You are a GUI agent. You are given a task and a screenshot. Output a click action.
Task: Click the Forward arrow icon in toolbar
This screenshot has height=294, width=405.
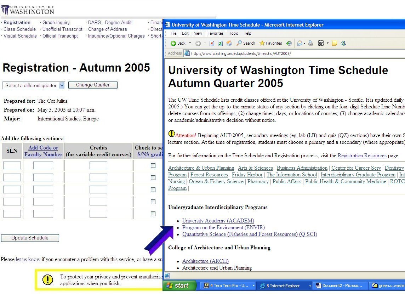click(198, 44)
